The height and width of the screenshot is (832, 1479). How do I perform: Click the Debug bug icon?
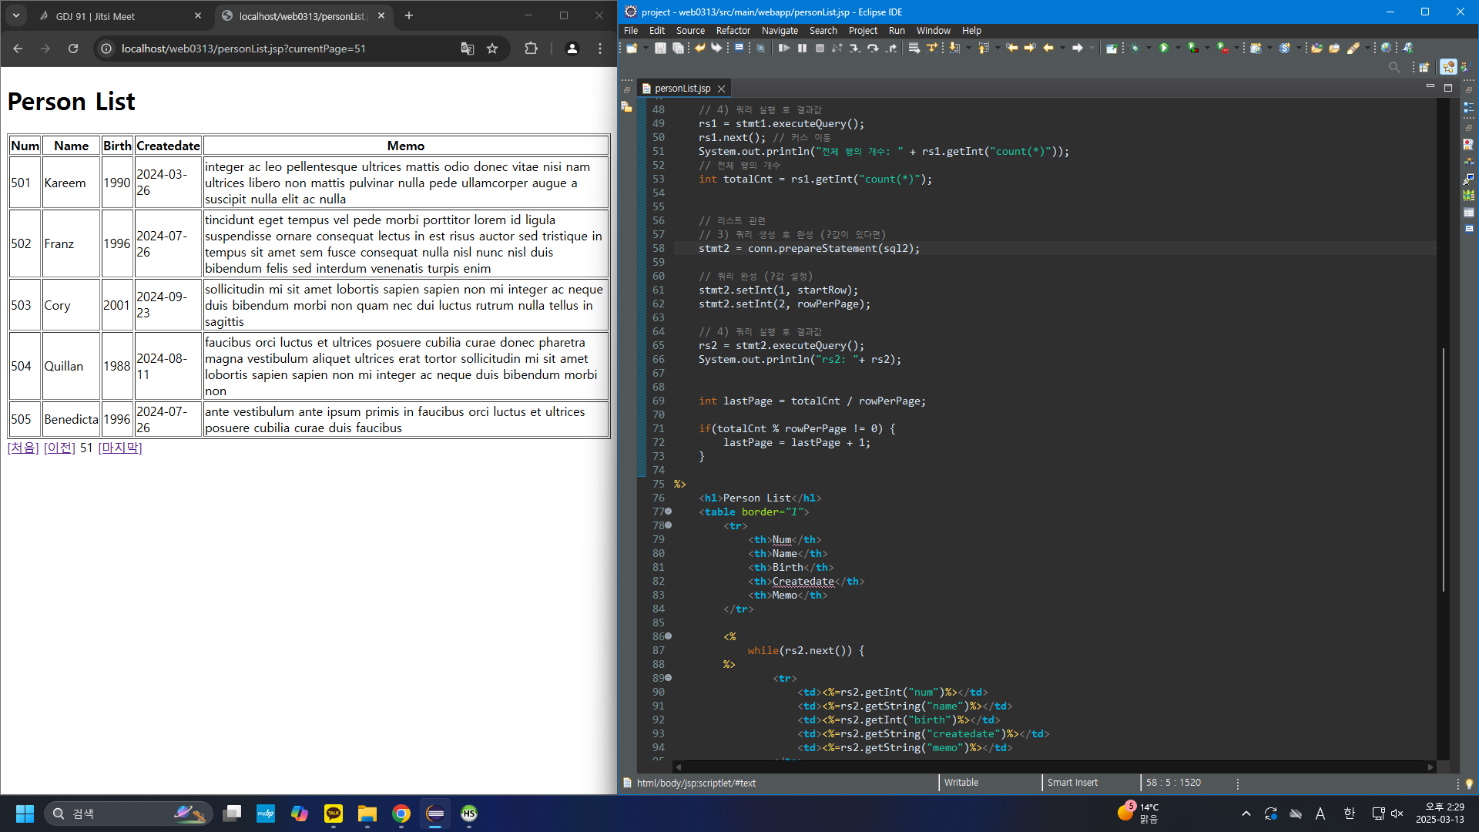click(1135, 48)
